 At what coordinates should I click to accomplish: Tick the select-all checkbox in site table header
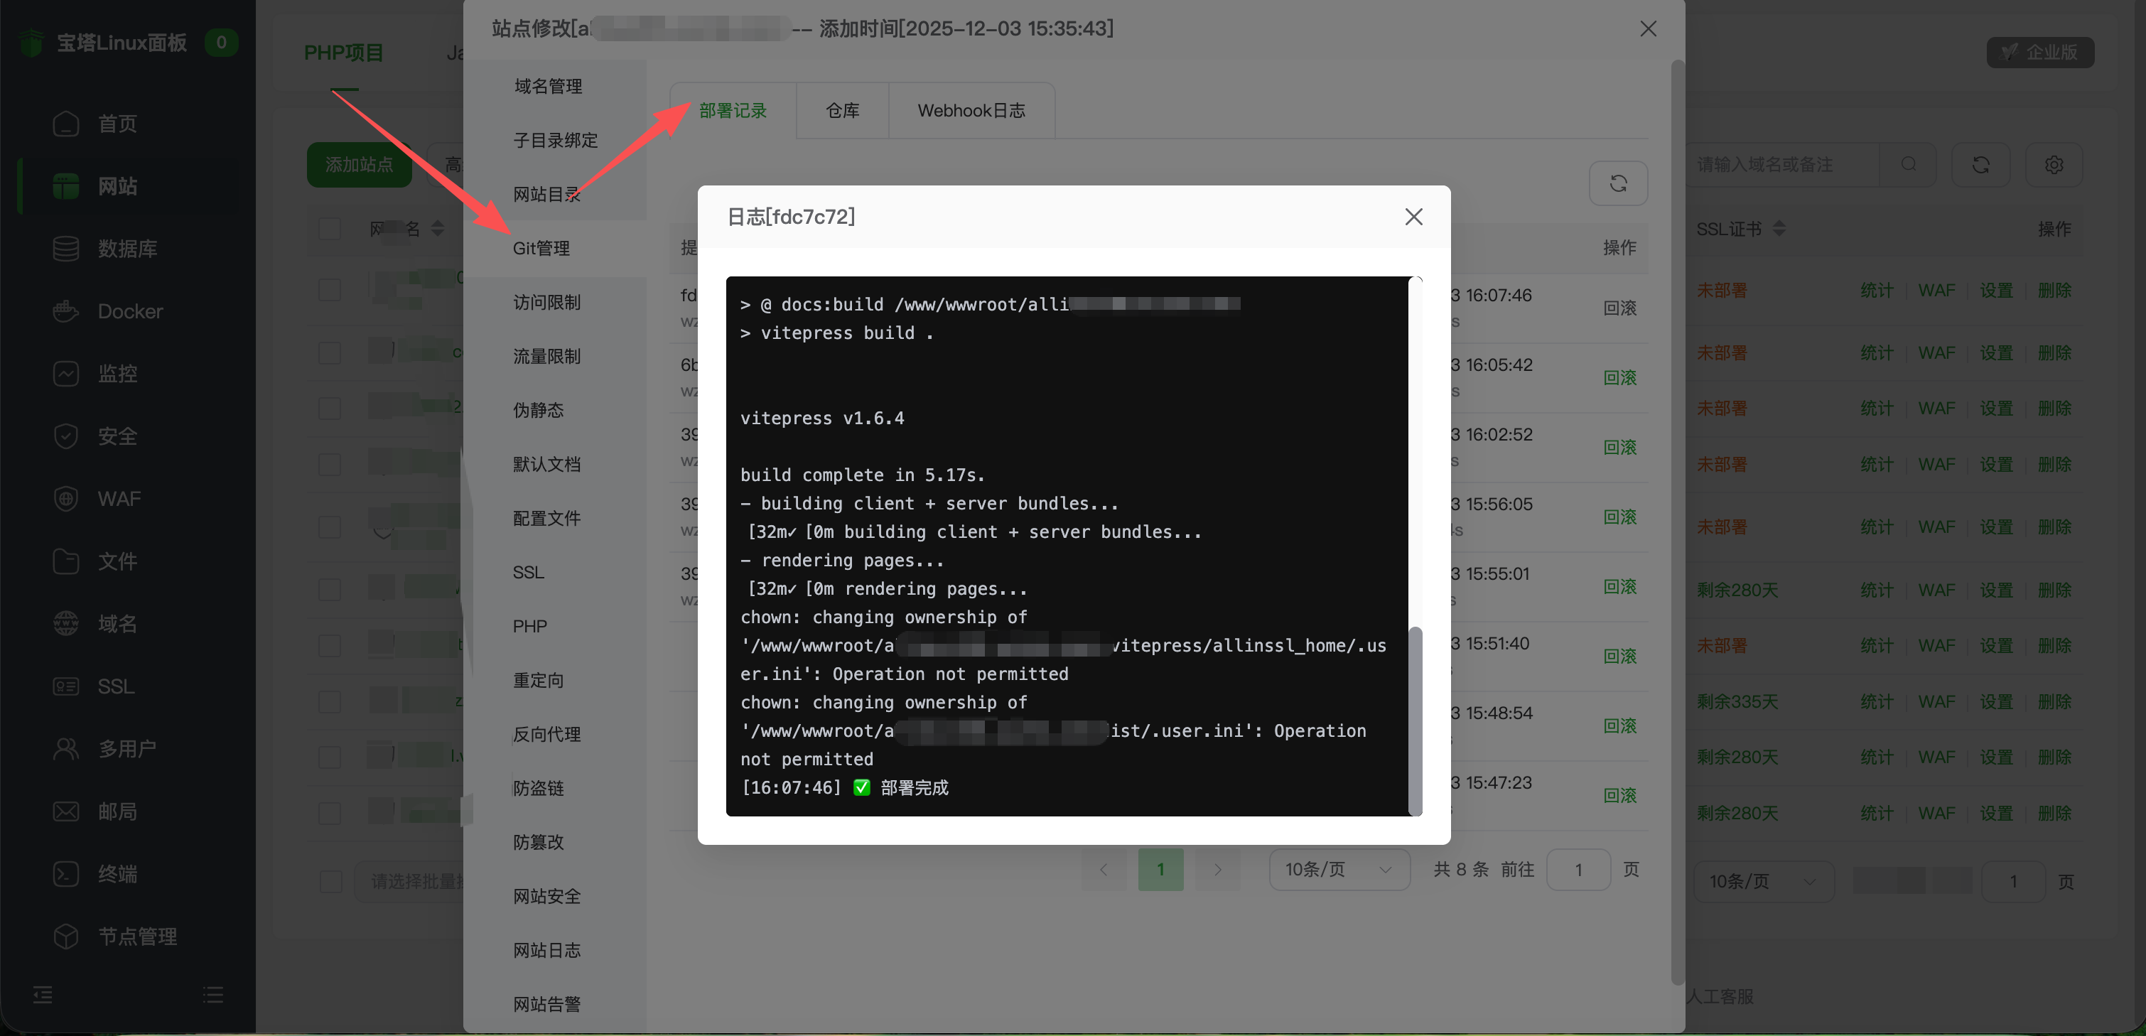(330, 228)
